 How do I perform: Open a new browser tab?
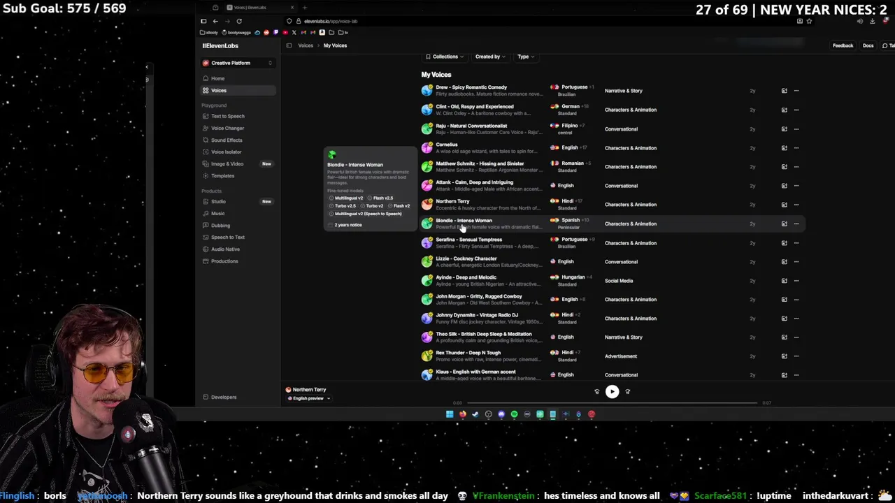304,7
